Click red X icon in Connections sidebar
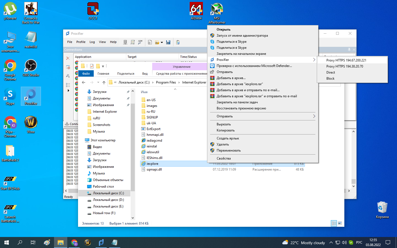This screenshot has height=248, width=397. 68,58
